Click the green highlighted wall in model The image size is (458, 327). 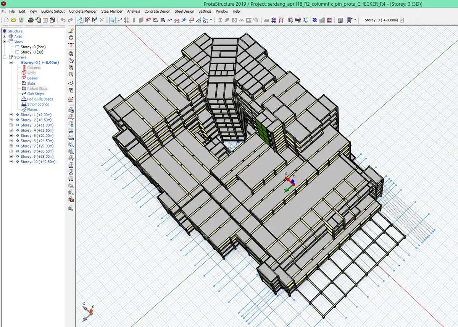[263, 131]
